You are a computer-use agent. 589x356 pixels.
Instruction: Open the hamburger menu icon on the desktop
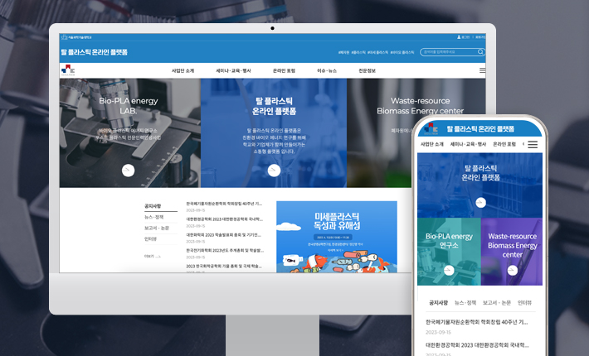point(482,70)
